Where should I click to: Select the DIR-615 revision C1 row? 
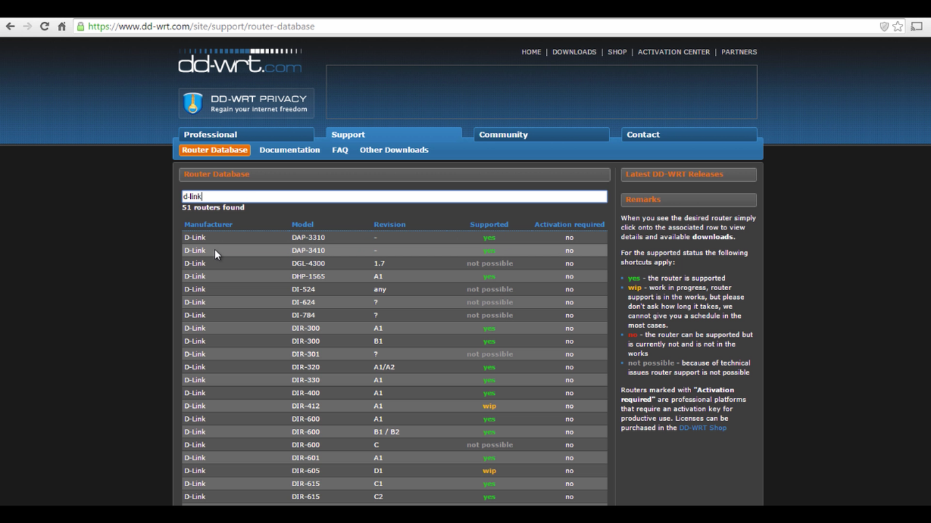point(394,484)
